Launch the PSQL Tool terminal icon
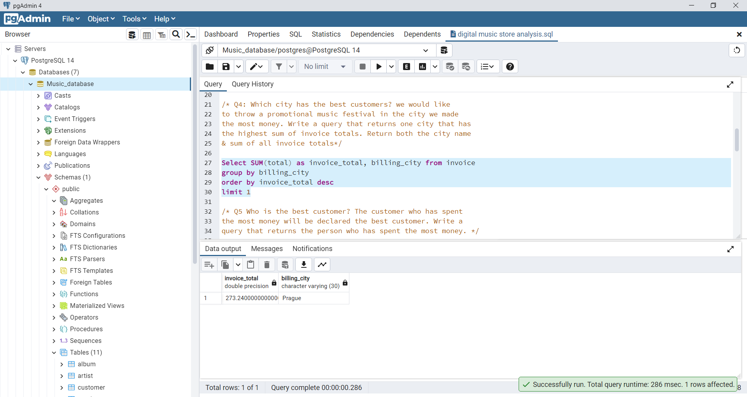 [x=190, y=34]
